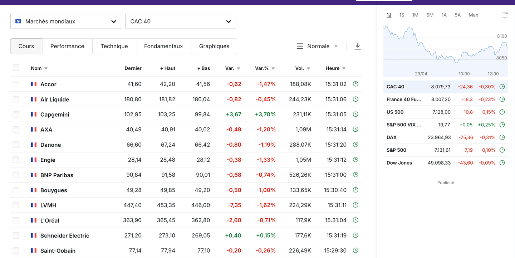
Task: Click the clock icon in Air Liquide row
Action: coord(355,99)
